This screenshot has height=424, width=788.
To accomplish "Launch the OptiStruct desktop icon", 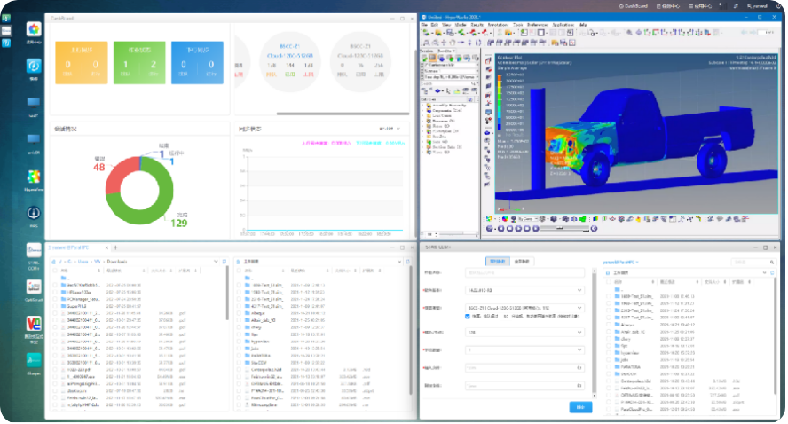I will 34,287.
